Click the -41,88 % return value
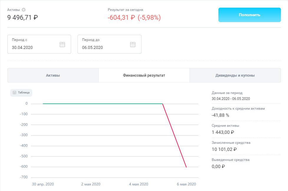Viewport: 288px width, 191px height. click(220, 115)
